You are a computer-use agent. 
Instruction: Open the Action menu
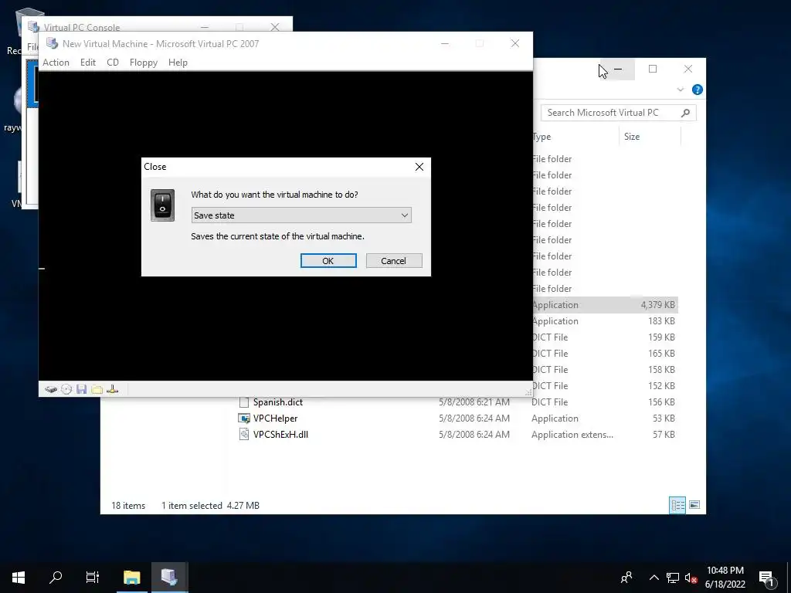point(56,63)
